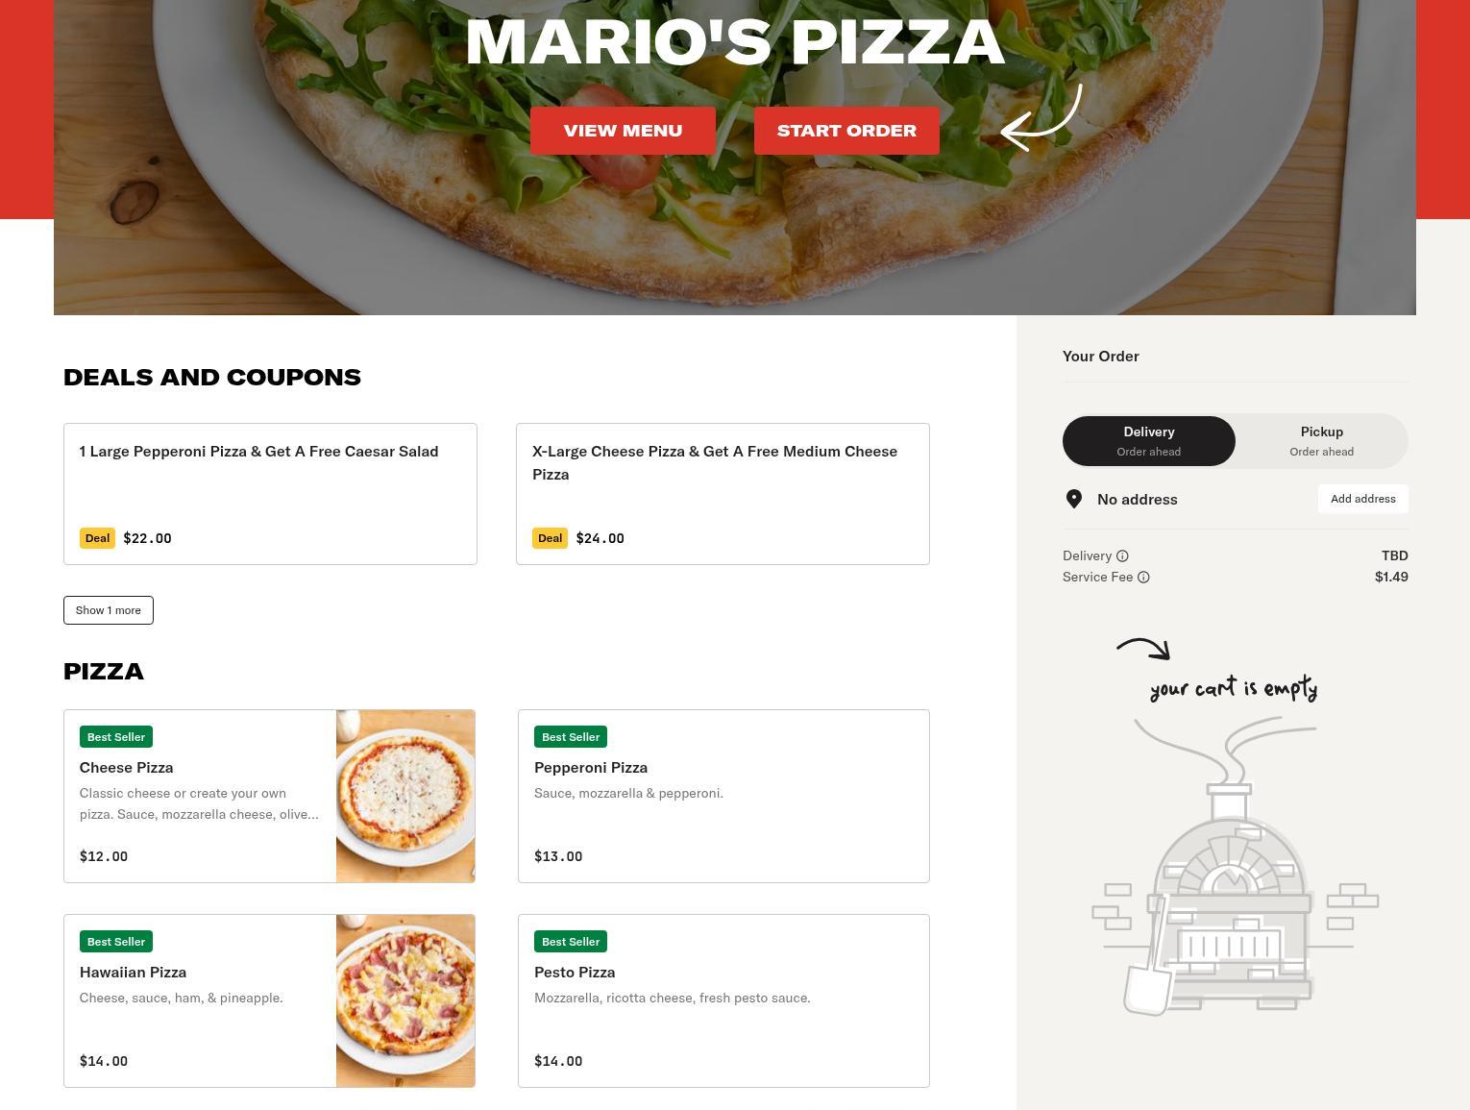1470x1110 pixels.
Task: Select the Delivery order option
Action: point(1149,441)
